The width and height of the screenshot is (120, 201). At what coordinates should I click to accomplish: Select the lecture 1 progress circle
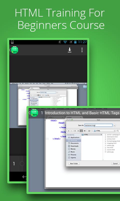point(22,164)
